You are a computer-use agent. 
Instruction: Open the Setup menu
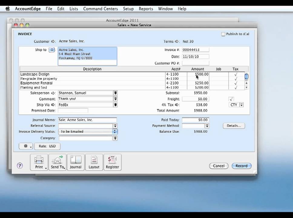(128, 9)
